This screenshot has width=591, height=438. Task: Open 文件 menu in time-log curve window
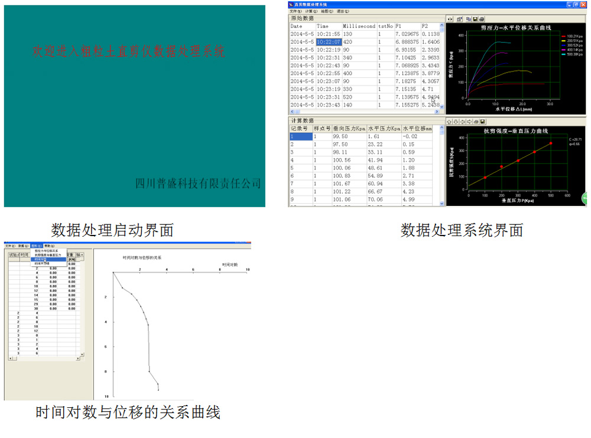[x=10, y=246]
